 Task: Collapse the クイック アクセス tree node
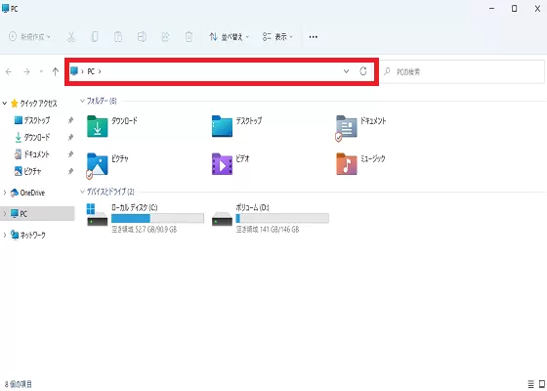[5, 104]
